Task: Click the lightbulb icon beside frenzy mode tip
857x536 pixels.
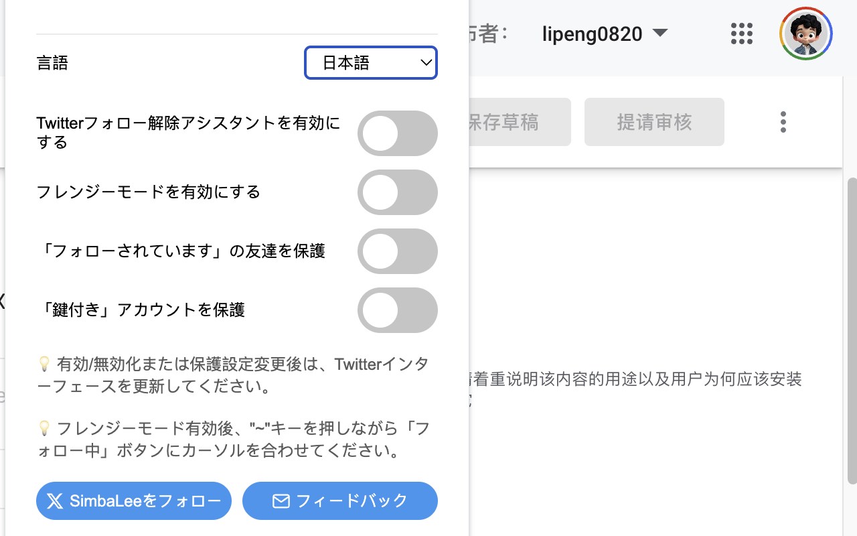Action: [44, 427]
